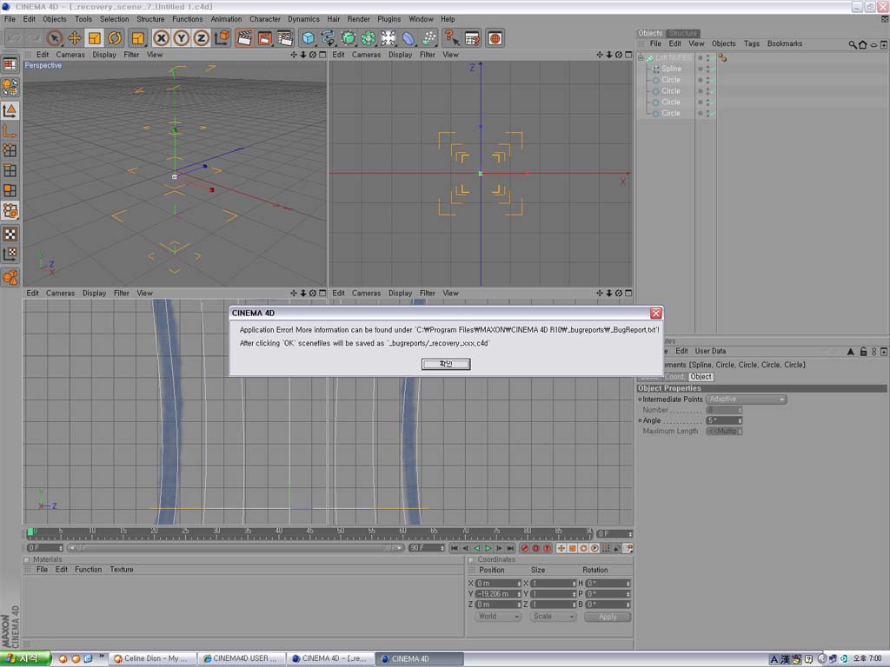
Task: Toggle Z axis lock button
Action: point(201,38)
